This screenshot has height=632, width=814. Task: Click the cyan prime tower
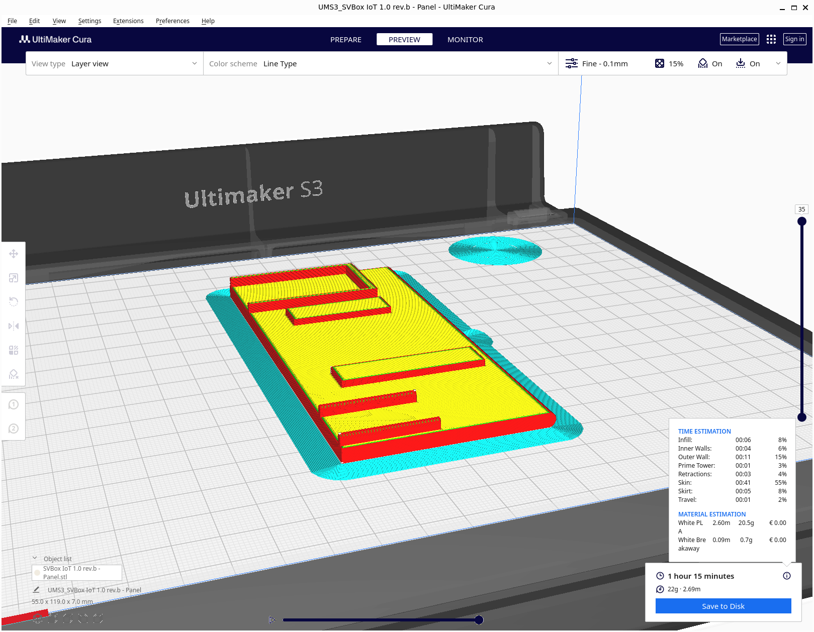point(495,250)
